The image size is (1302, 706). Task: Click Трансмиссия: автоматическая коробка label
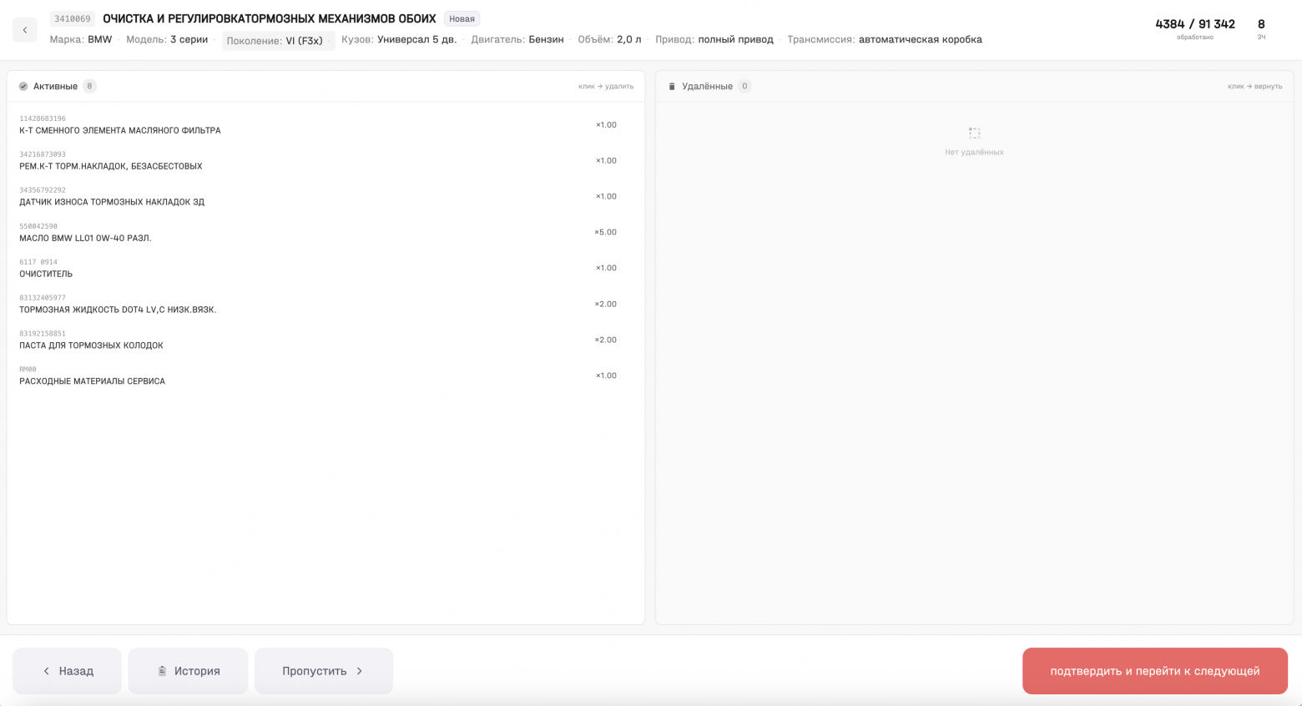click(885, 39)
